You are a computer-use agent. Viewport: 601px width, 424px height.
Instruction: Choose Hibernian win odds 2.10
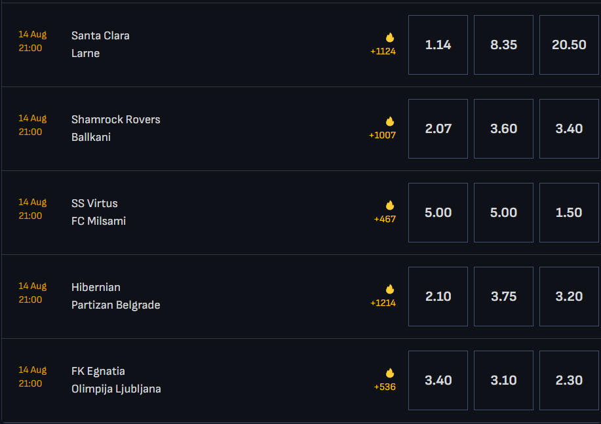pos(438,297)
